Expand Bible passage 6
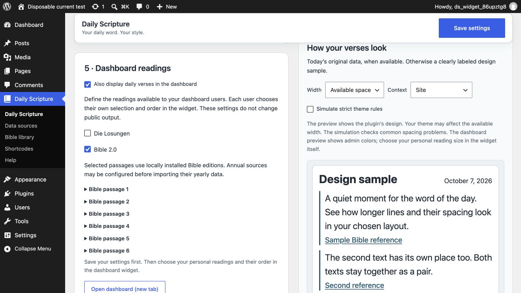The image size is (521, 293). point(107,251)
